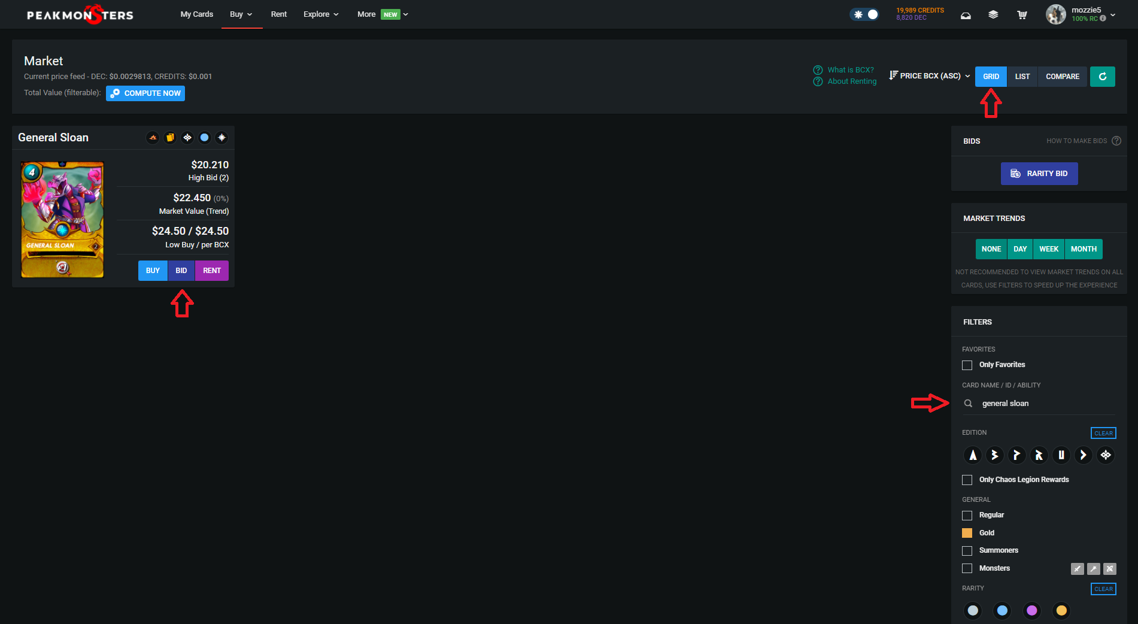Image resolution: width=1138 pixels, height=624 pixels.
Task: Set market trends to Month
Action: coord(1084,249)
